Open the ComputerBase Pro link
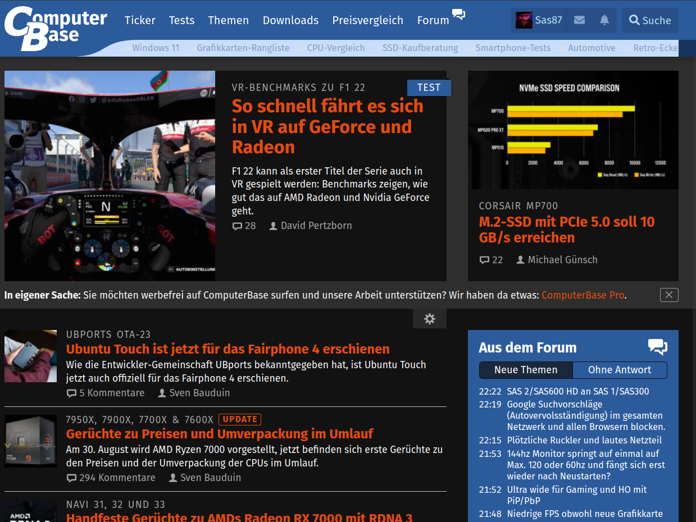 point(583,295)
